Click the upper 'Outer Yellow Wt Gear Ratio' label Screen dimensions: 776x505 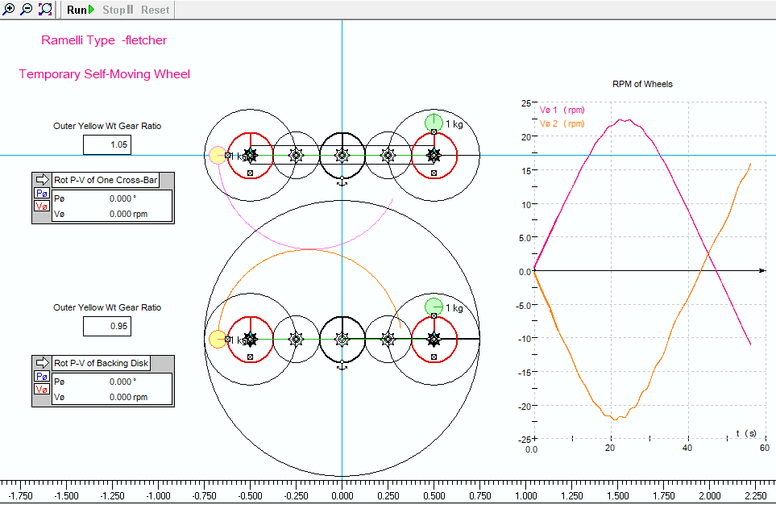coord(107,126)
